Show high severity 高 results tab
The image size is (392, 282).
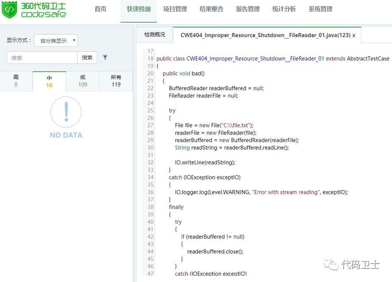[16, 81]
